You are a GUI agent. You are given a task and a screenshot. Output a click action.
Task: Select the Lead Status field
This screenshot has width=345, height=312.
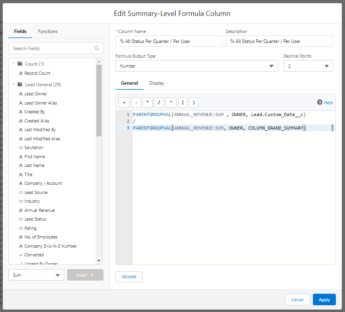(35, 219)
